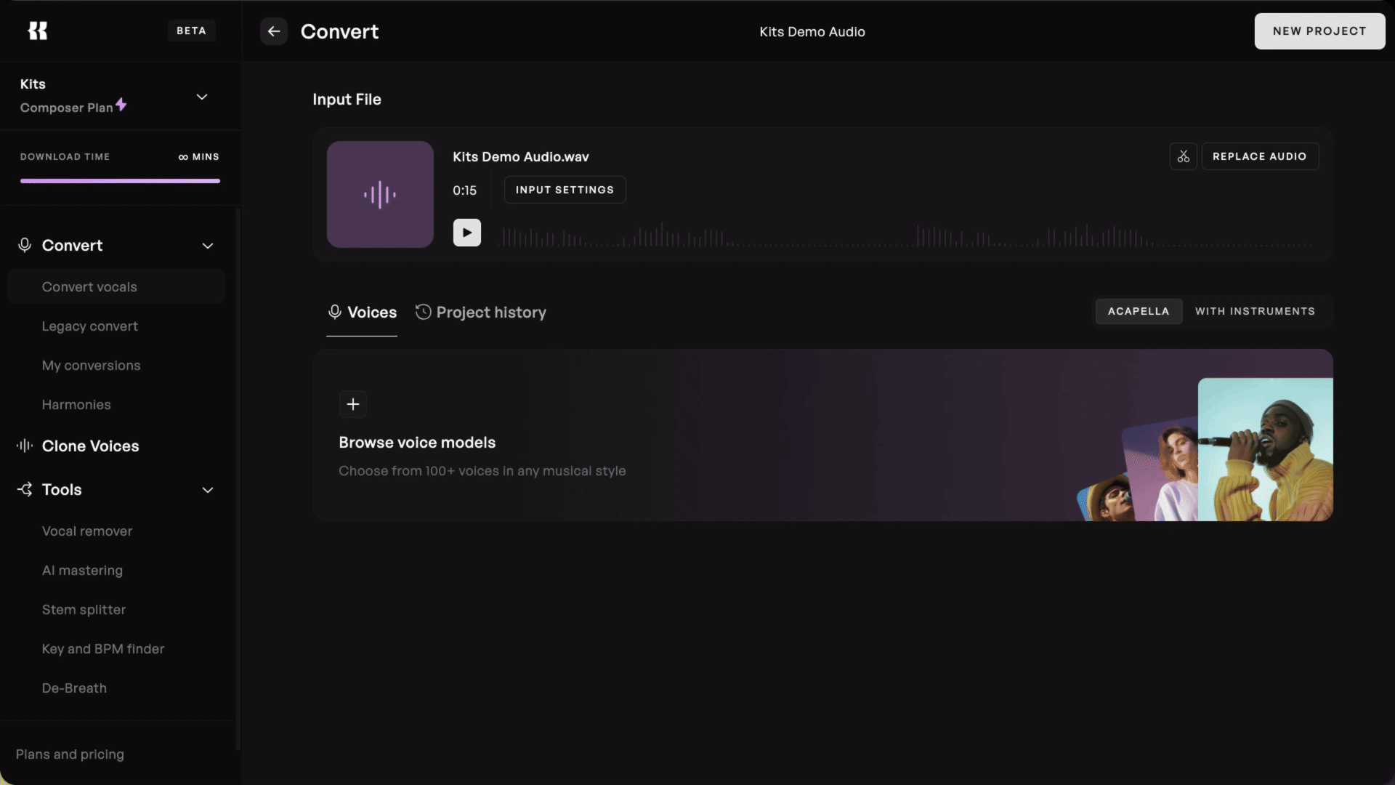Click Browse voice models card title
This screenshot has height=785, width=1395.
[x=417, y=443]
